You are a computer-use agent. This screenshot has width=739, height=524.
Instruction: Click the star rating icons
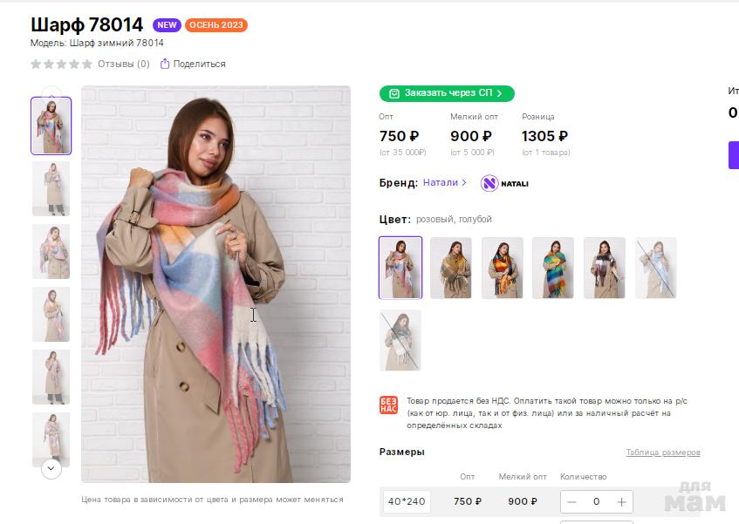61,64
